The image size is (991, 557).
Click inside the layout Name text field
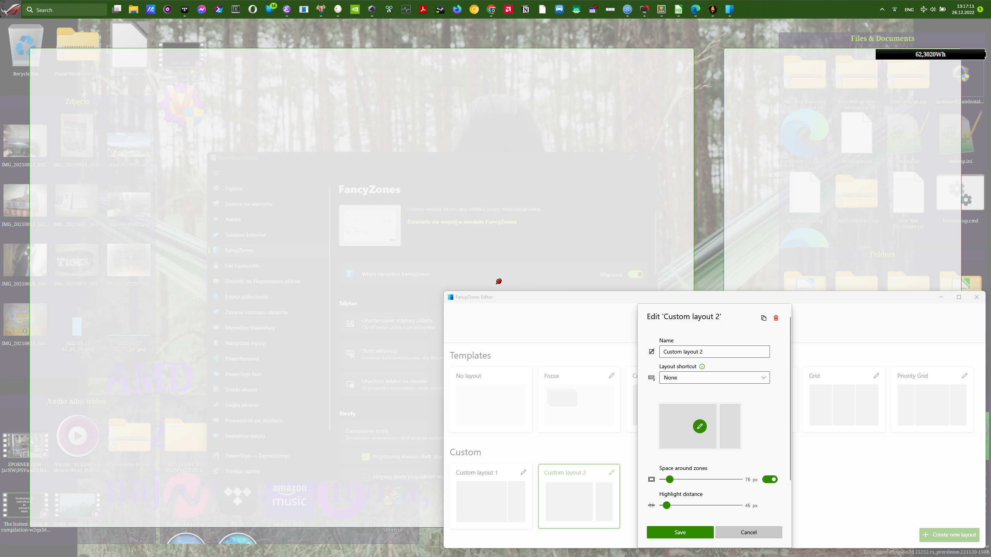(713, 351)
